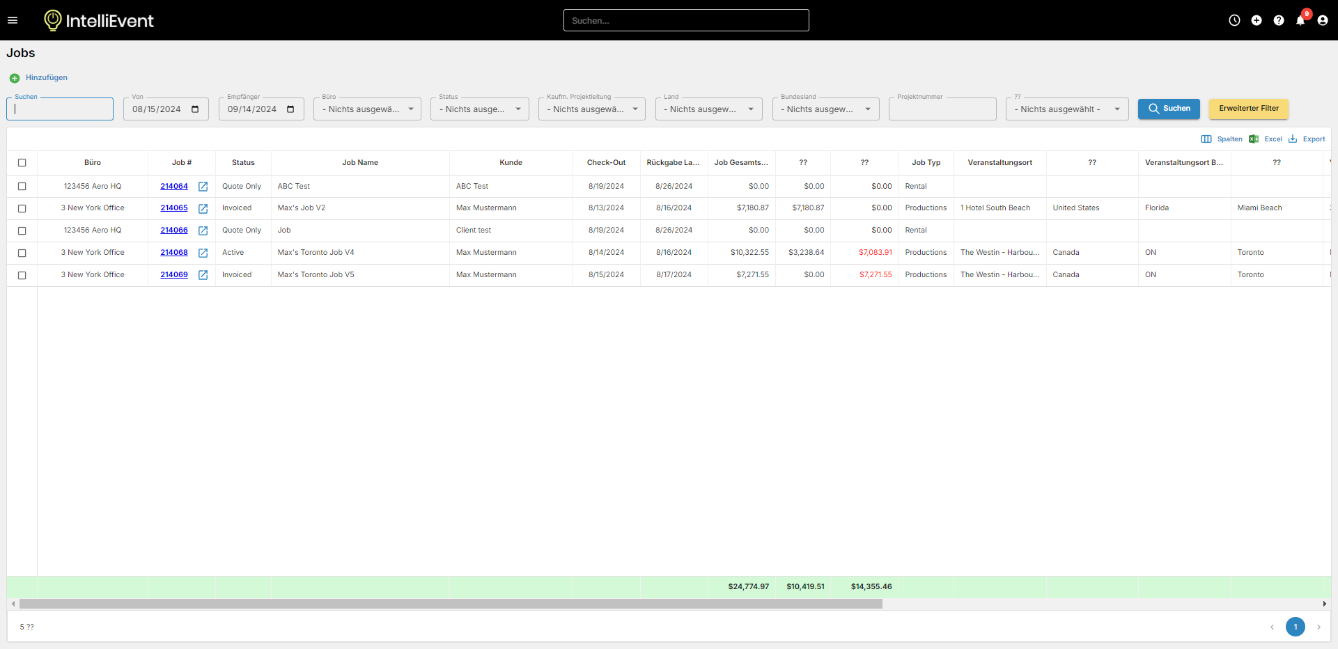Image resolution: width=1338 pixels, height=649 pixels.
Task: Open Erweiterter Filter
Action: [x=1249, y=109]
